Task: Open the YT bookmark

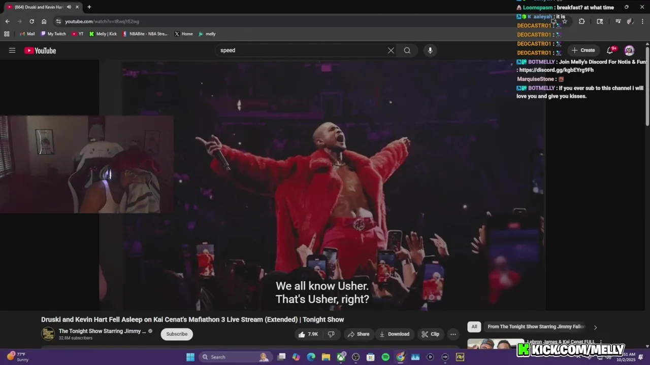Action: (78, 34)
